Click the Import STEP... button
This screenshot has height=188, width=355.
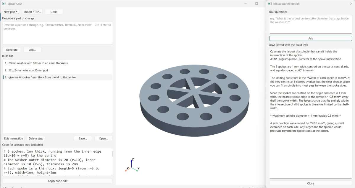[33, 12]
